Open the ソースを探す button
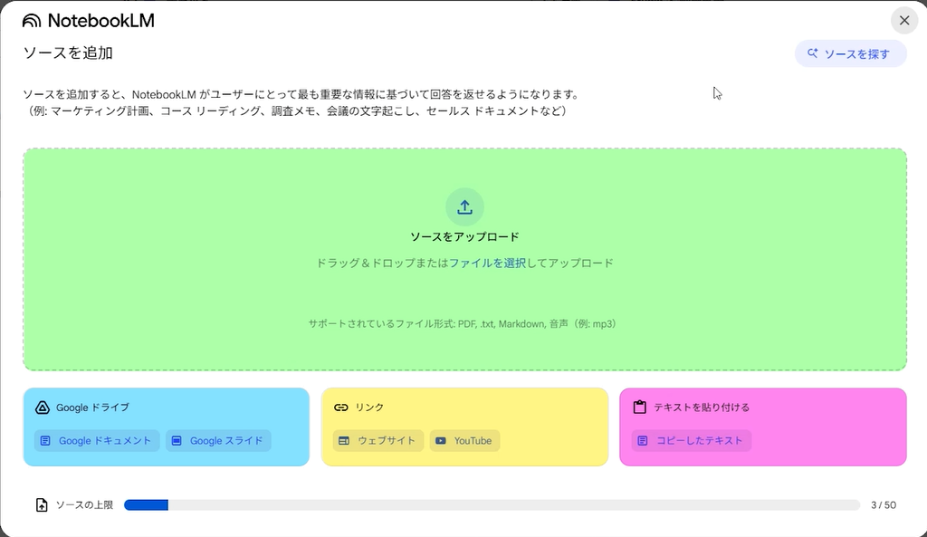 (850, 54)
